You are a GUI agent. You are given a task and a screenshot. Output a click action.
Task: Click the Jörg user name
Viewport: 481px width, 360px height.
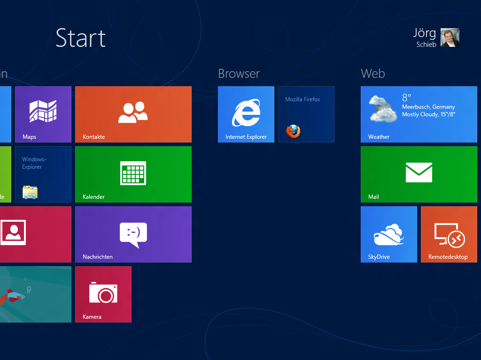[425, 33]
